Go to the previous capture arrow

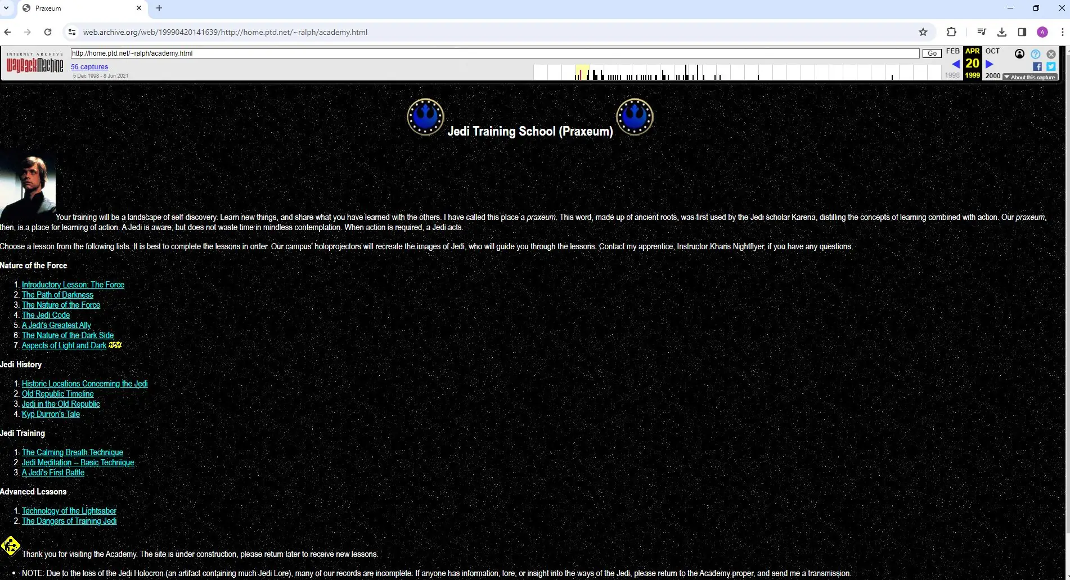tap(955, 64)
